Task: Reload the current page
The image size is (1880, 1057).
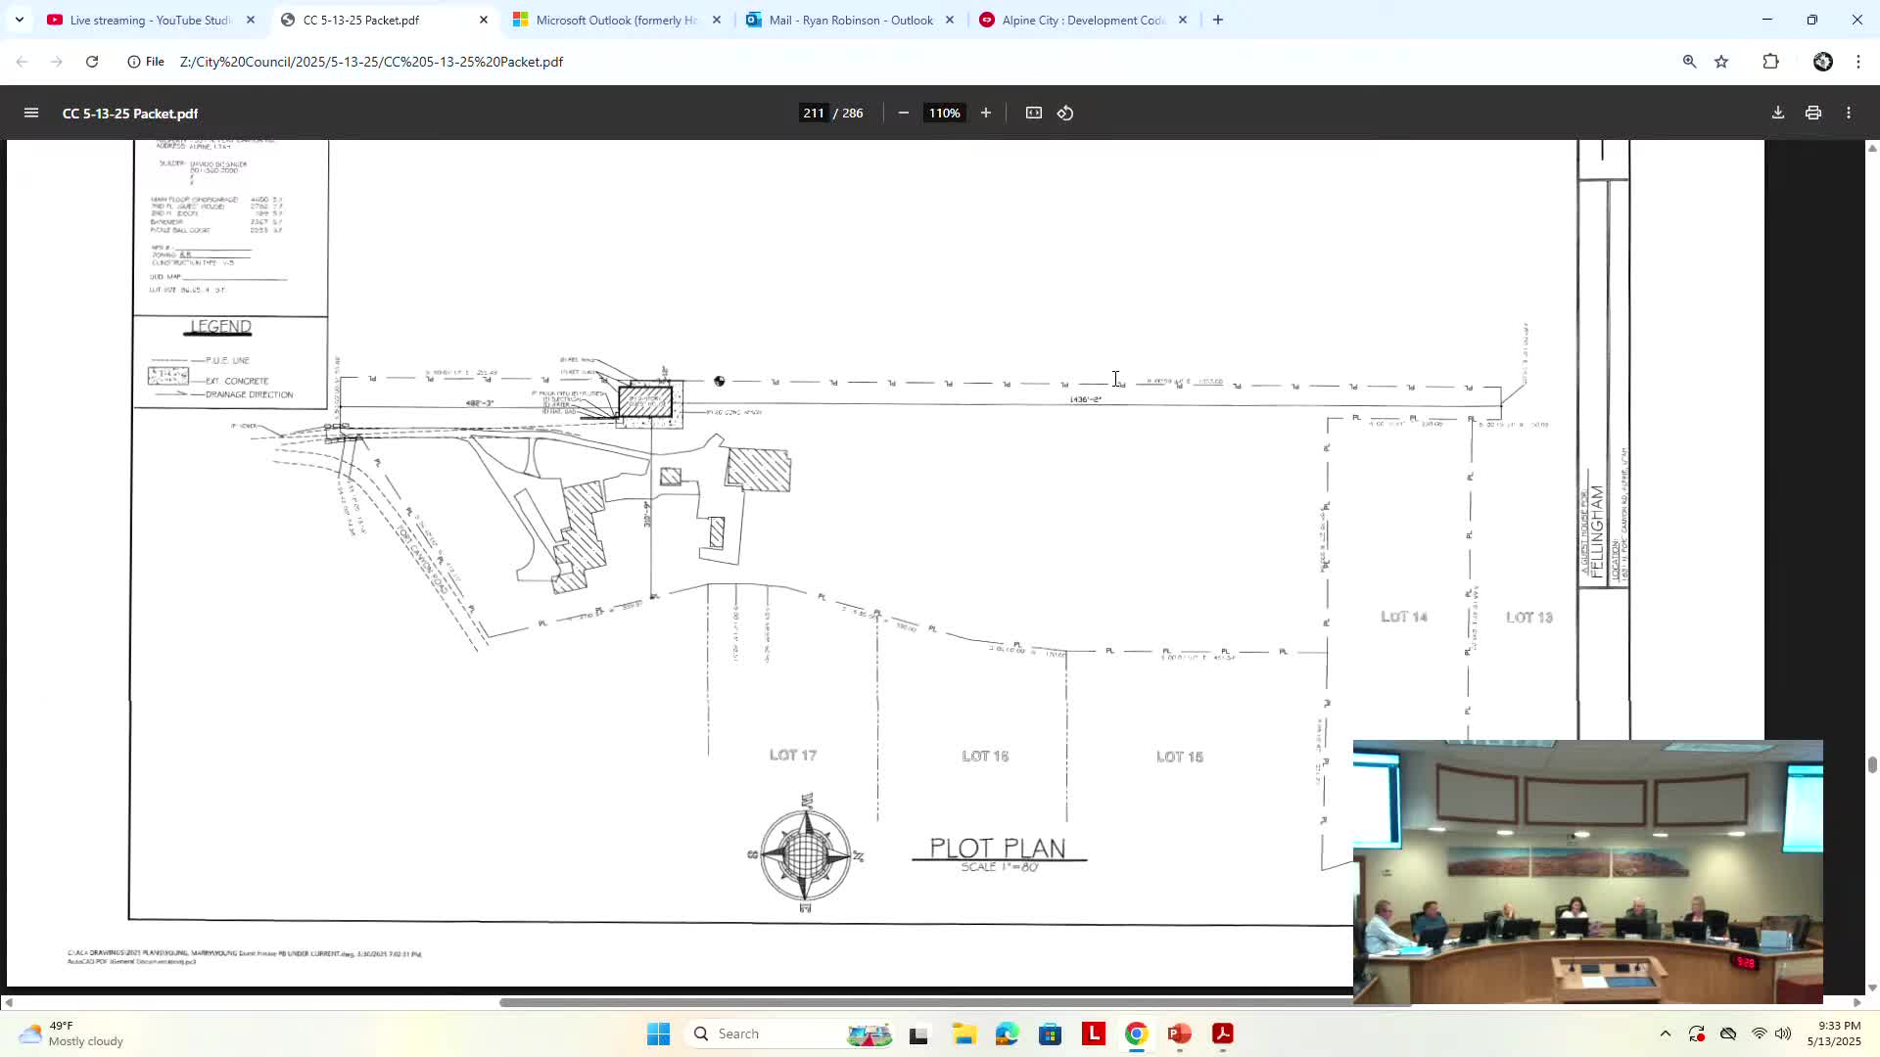Action: [92, 62]
